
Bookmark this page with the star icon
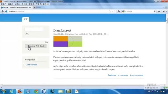[110, 11]
